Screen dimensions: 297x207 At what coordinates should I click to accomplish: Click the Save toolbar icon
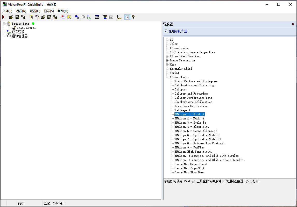(17, 17)
